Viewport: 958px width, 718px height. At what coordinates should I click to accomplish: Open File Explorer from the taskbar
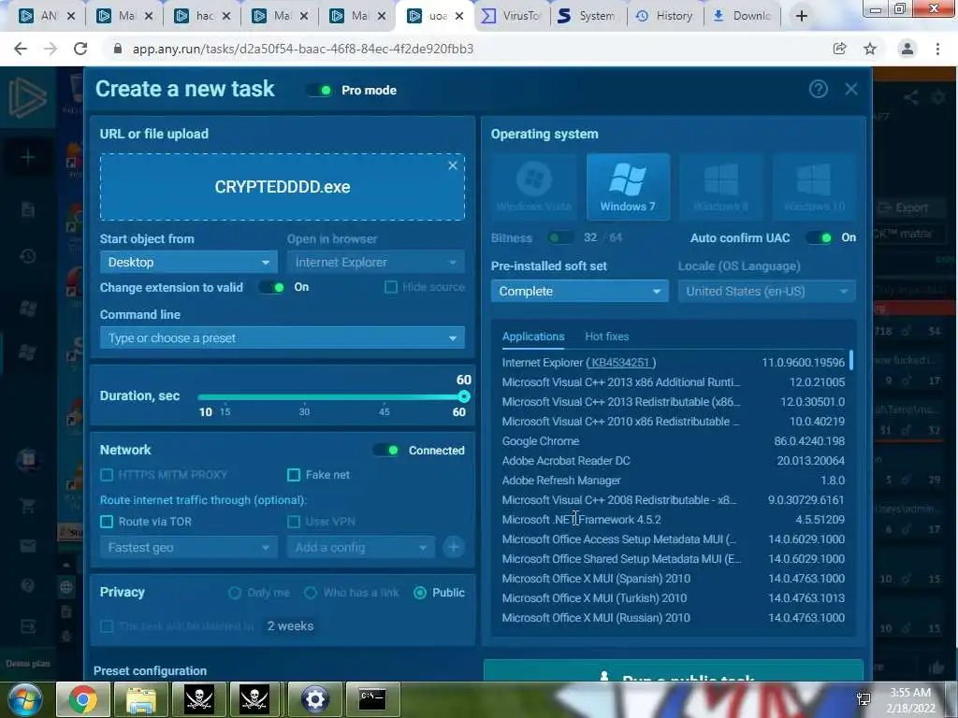coord(140,699)
